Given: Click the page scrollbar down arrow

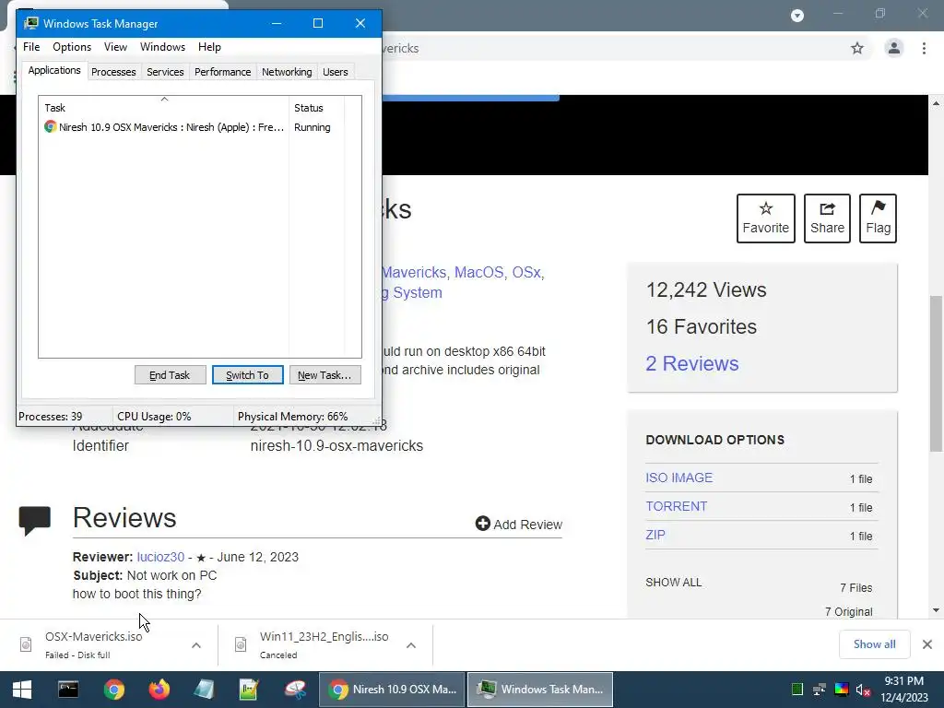Looking at the screenshot, I should (937, 610).
